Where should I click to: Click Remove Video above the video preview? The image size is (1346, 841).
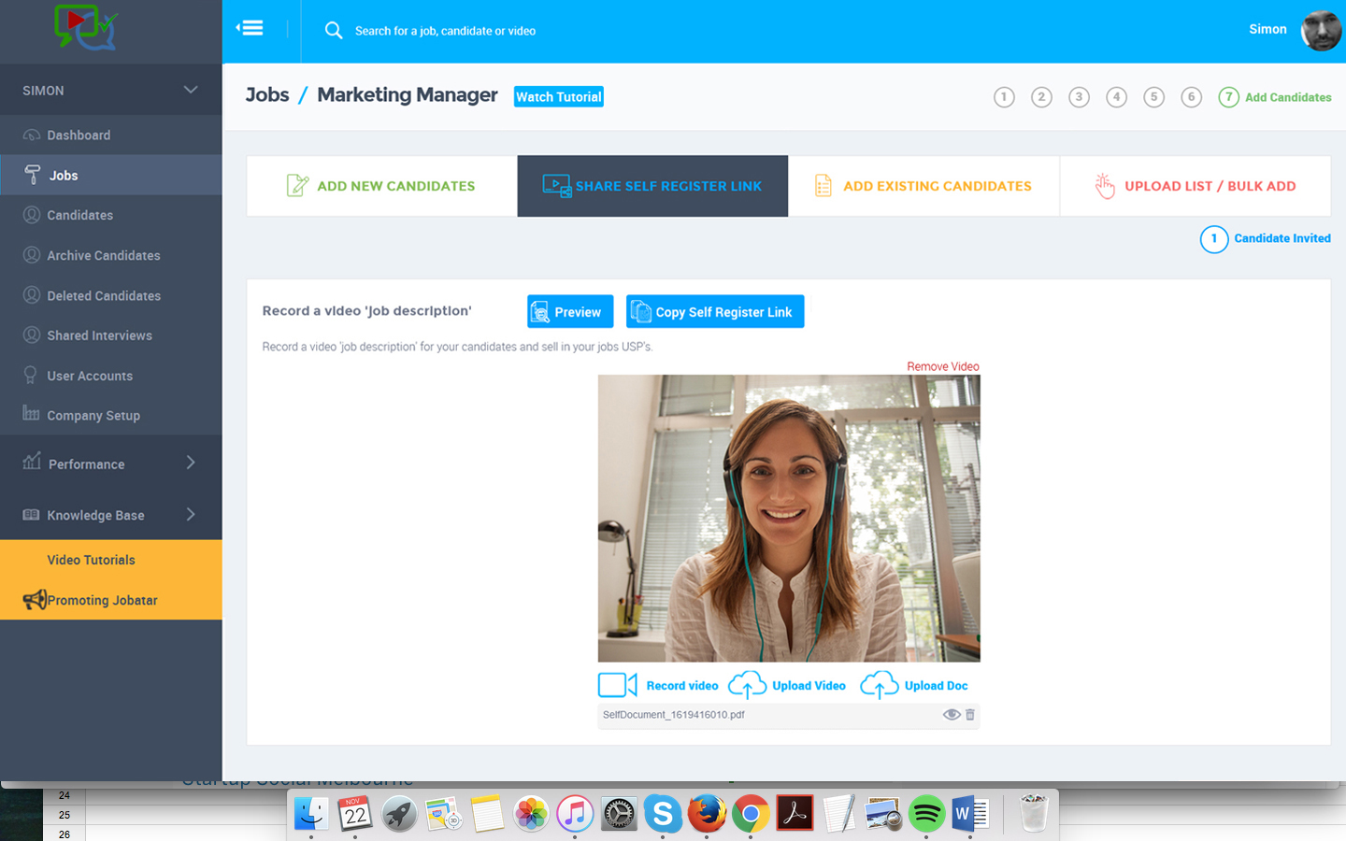point(942,365)
